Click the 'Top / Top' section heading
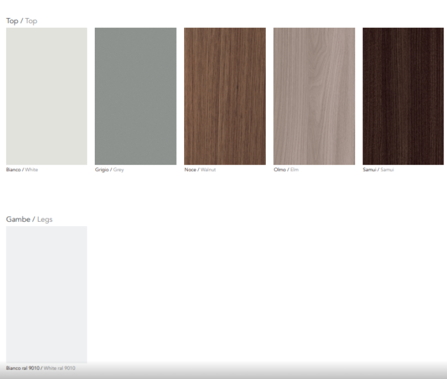 click(22, 21)
